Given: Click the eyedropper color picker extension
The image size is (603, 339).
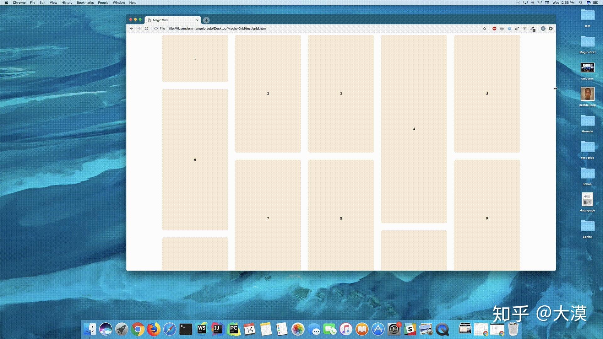Looking at the screenshot, I should (533, 29).
